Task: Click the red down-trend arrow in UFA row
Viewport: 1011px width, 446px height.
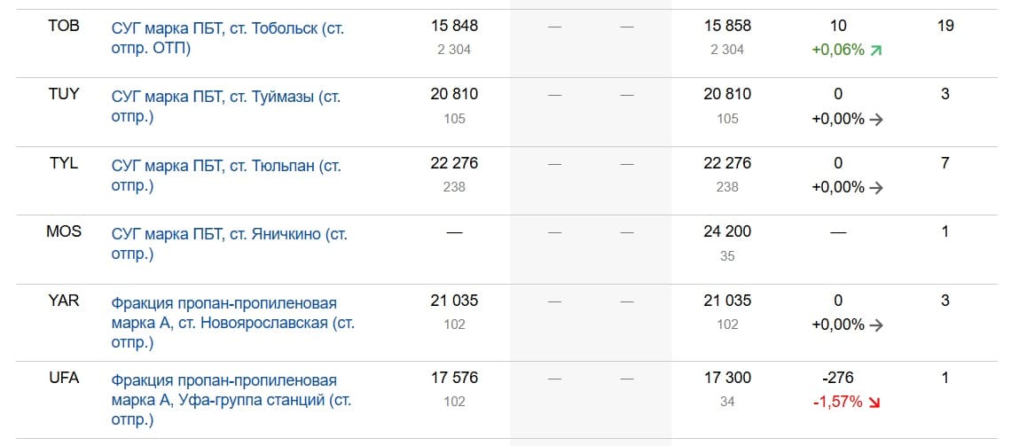Action: point(874,402)
